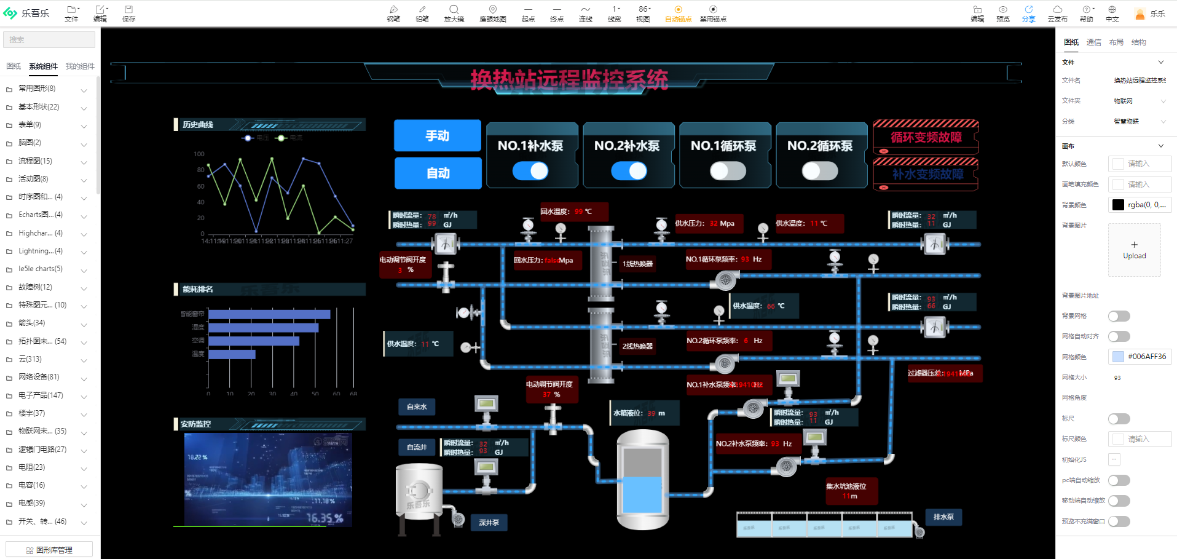The image size is (1177, 559).
Task: Enable pc端自动缩放 auto-scaling toggle
Action: click(x=1119, y=480)
